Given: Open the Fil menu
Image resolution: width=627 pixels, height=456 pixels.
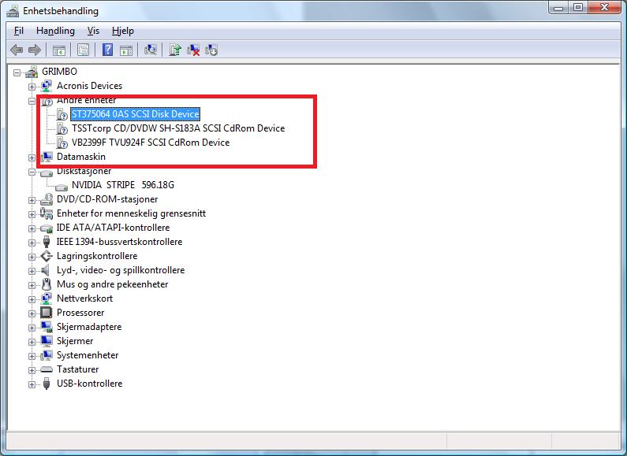Looking at the screenshot, I should [x=18, y=31].
